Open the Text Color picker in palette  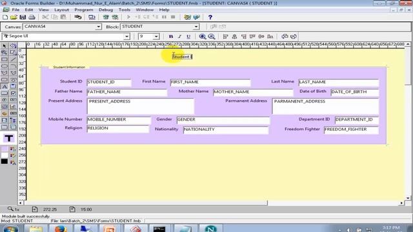coord(13,162)
